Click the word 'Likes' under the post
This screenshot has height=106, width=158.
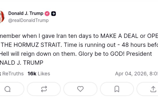tap(44, 74)
